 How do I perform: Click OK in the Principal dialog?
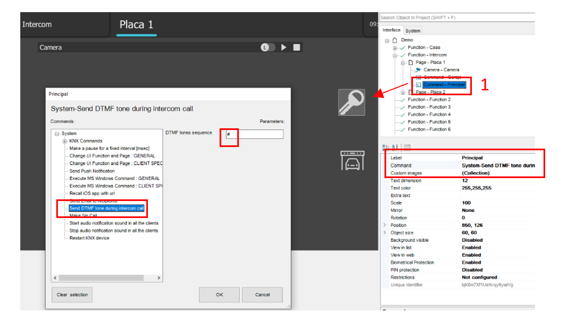pyautogui.click(x=219, y=295)
